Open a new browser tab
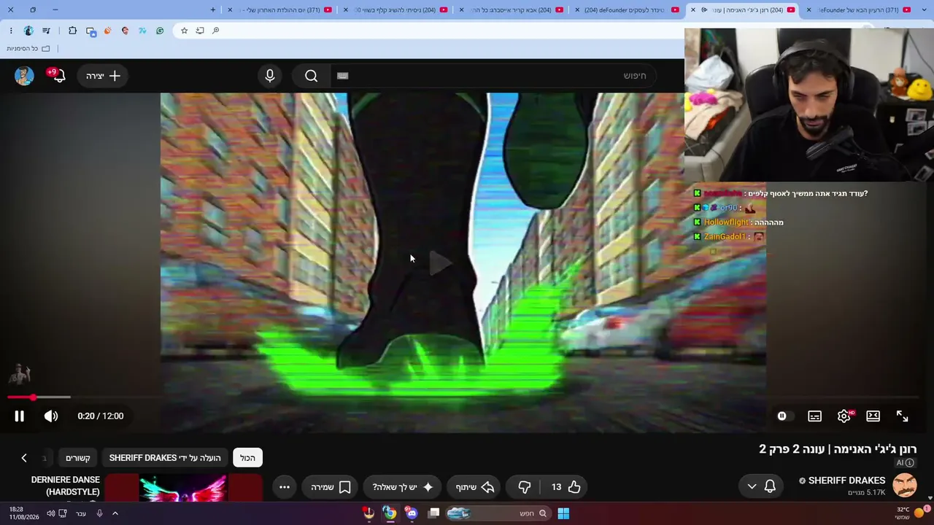This screenshot has height=525, width=934. (x=213, y=9)
